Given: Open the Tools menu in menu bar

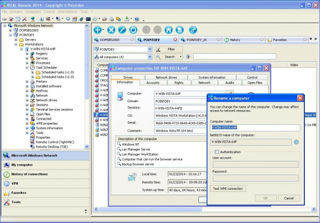Looking at the screenshot, I should [x=84, y=12].
